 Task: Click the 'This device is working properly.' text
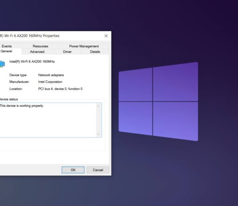(x=22, y=106)
